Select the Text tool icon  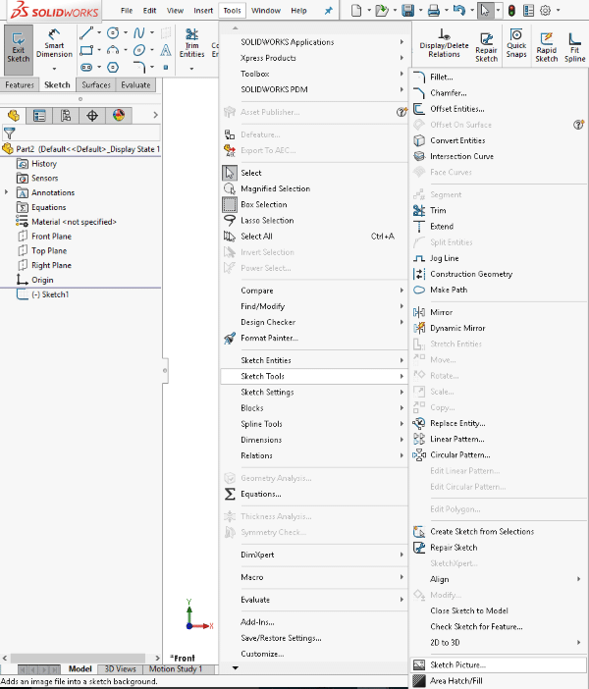[x=166, y=50]
